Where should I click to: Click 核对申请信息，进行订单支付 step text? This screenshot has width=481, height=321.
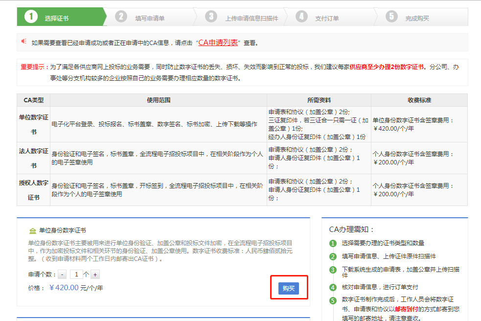point(380,287)
